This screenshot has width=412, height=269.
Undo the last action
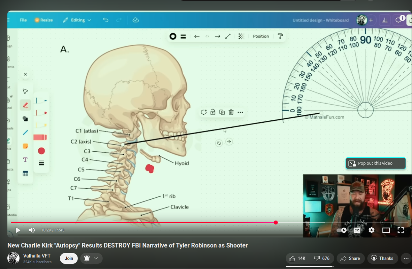pyautogui.click(x=106, y=20)
